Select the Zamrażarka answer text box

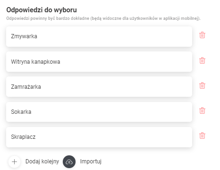click(99, 87)
